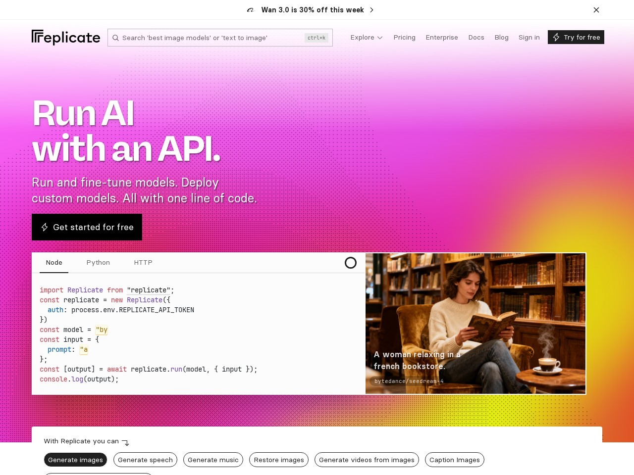Click the Replicate logo
The image size is (634, 475).
(x=66, y=37)
